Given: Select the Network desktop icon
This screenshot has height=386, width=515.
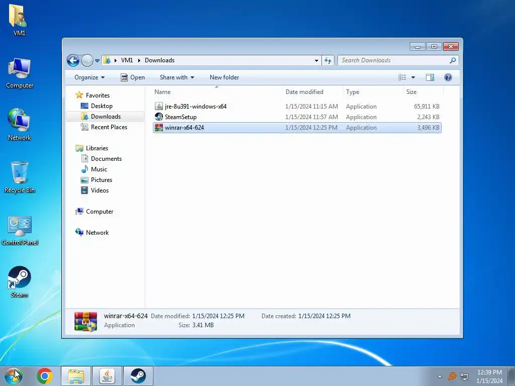Looking at the screenshot, I should [x=19, y=125].
